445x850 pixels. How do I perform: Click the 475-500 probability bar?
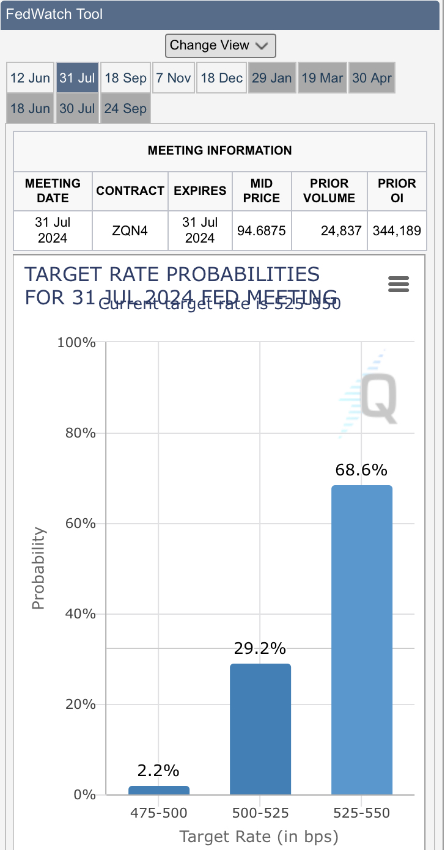tap(159, 790)
